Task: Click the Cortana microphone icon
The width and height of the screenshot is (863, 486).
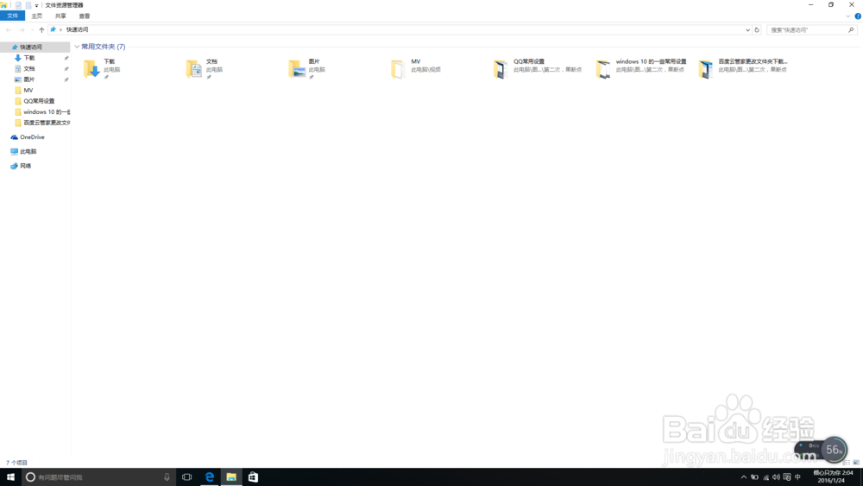Action: [x=167, y=477]
